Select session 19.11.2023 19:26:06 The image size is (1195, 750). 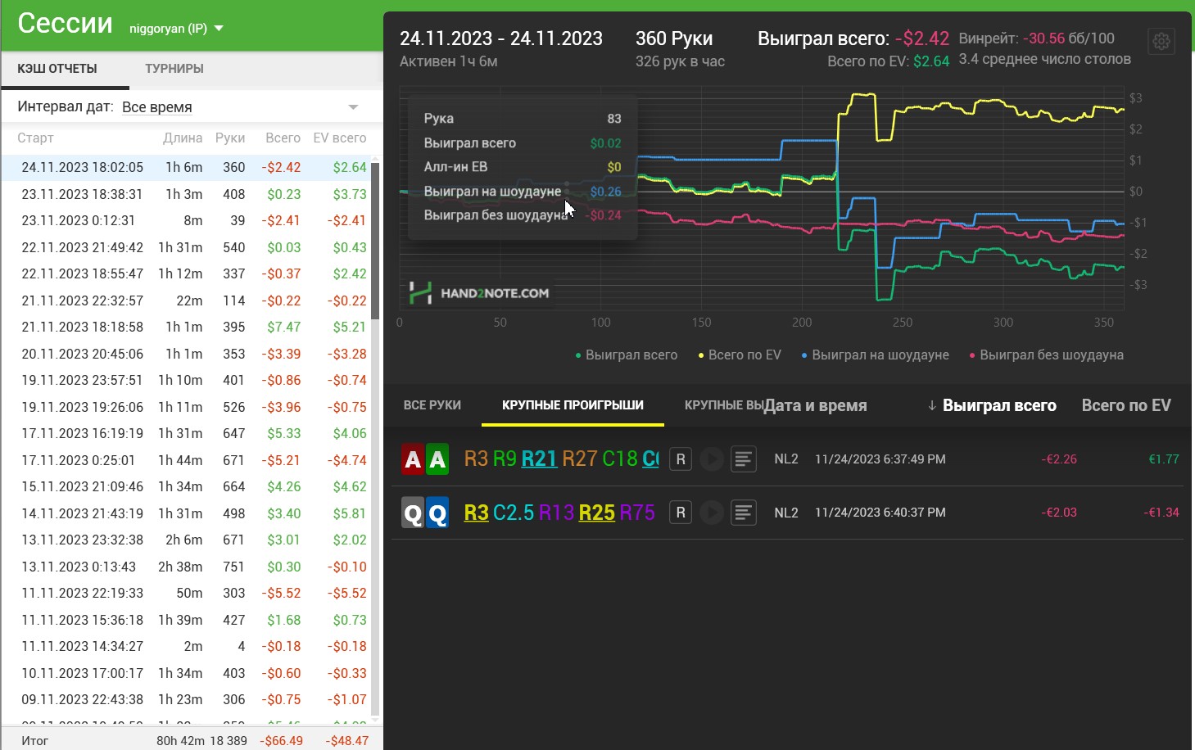pos(187,407)
